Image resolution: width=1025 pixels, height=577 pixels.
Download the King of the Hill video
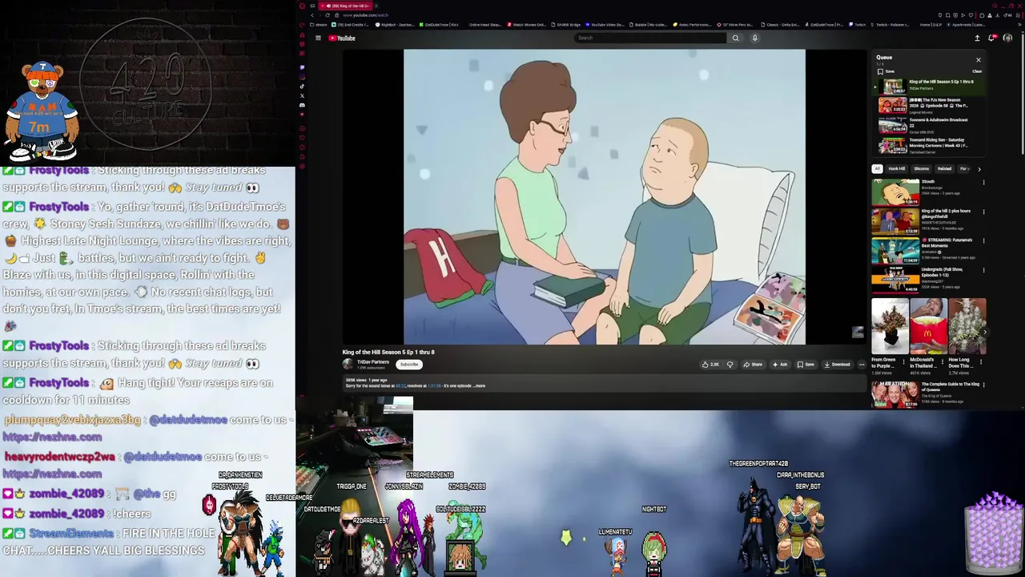coord(837,365)
